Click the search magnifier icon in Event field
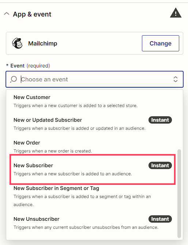Screen dimensions: 188x245 coord(14,79)
